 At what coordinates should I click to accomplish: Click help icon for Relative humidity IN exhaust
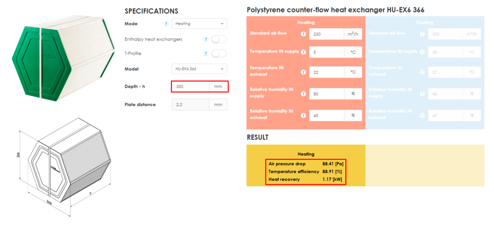point(303,115)
